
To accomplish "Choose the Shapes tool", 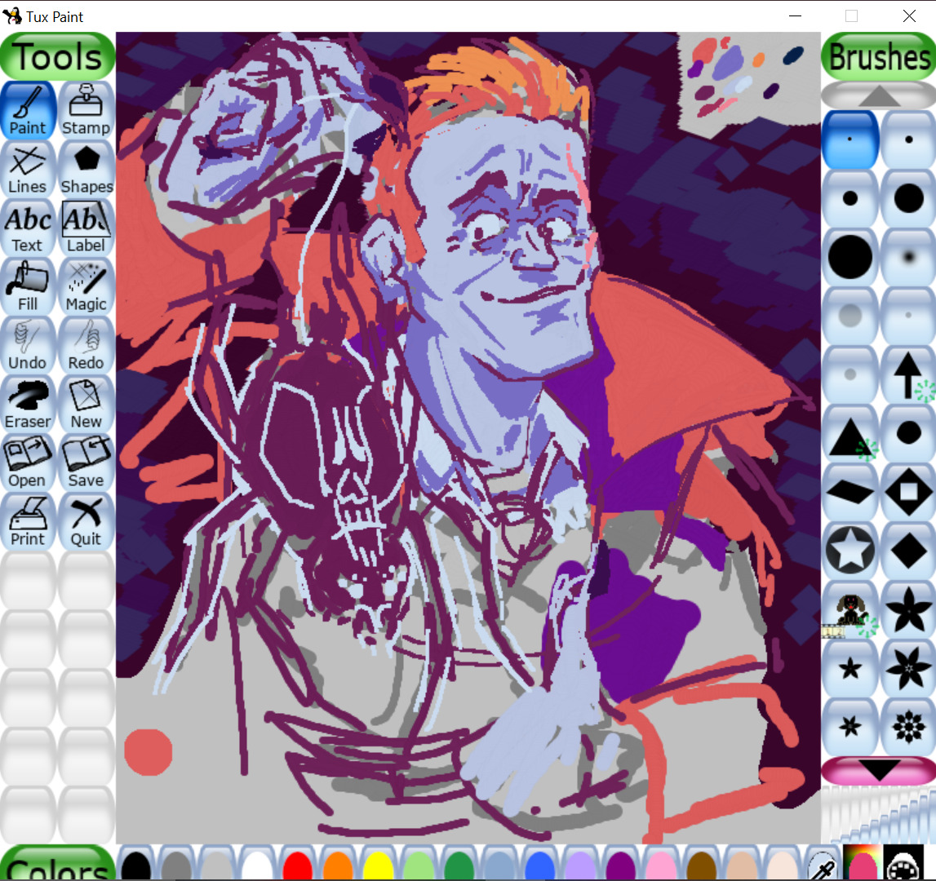I will (86, 168).
